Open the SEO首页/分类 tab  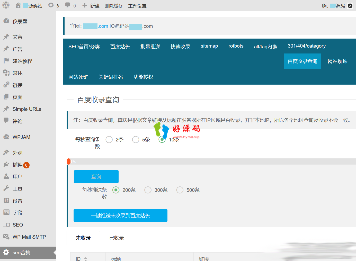84,47
